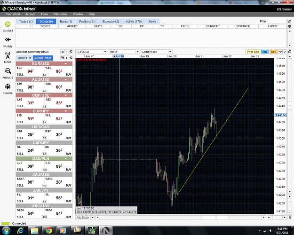Click SELL price for EUR/USD
Image resolution: width=294 pixels, height=235 pixels.
[x=30, y=71]
